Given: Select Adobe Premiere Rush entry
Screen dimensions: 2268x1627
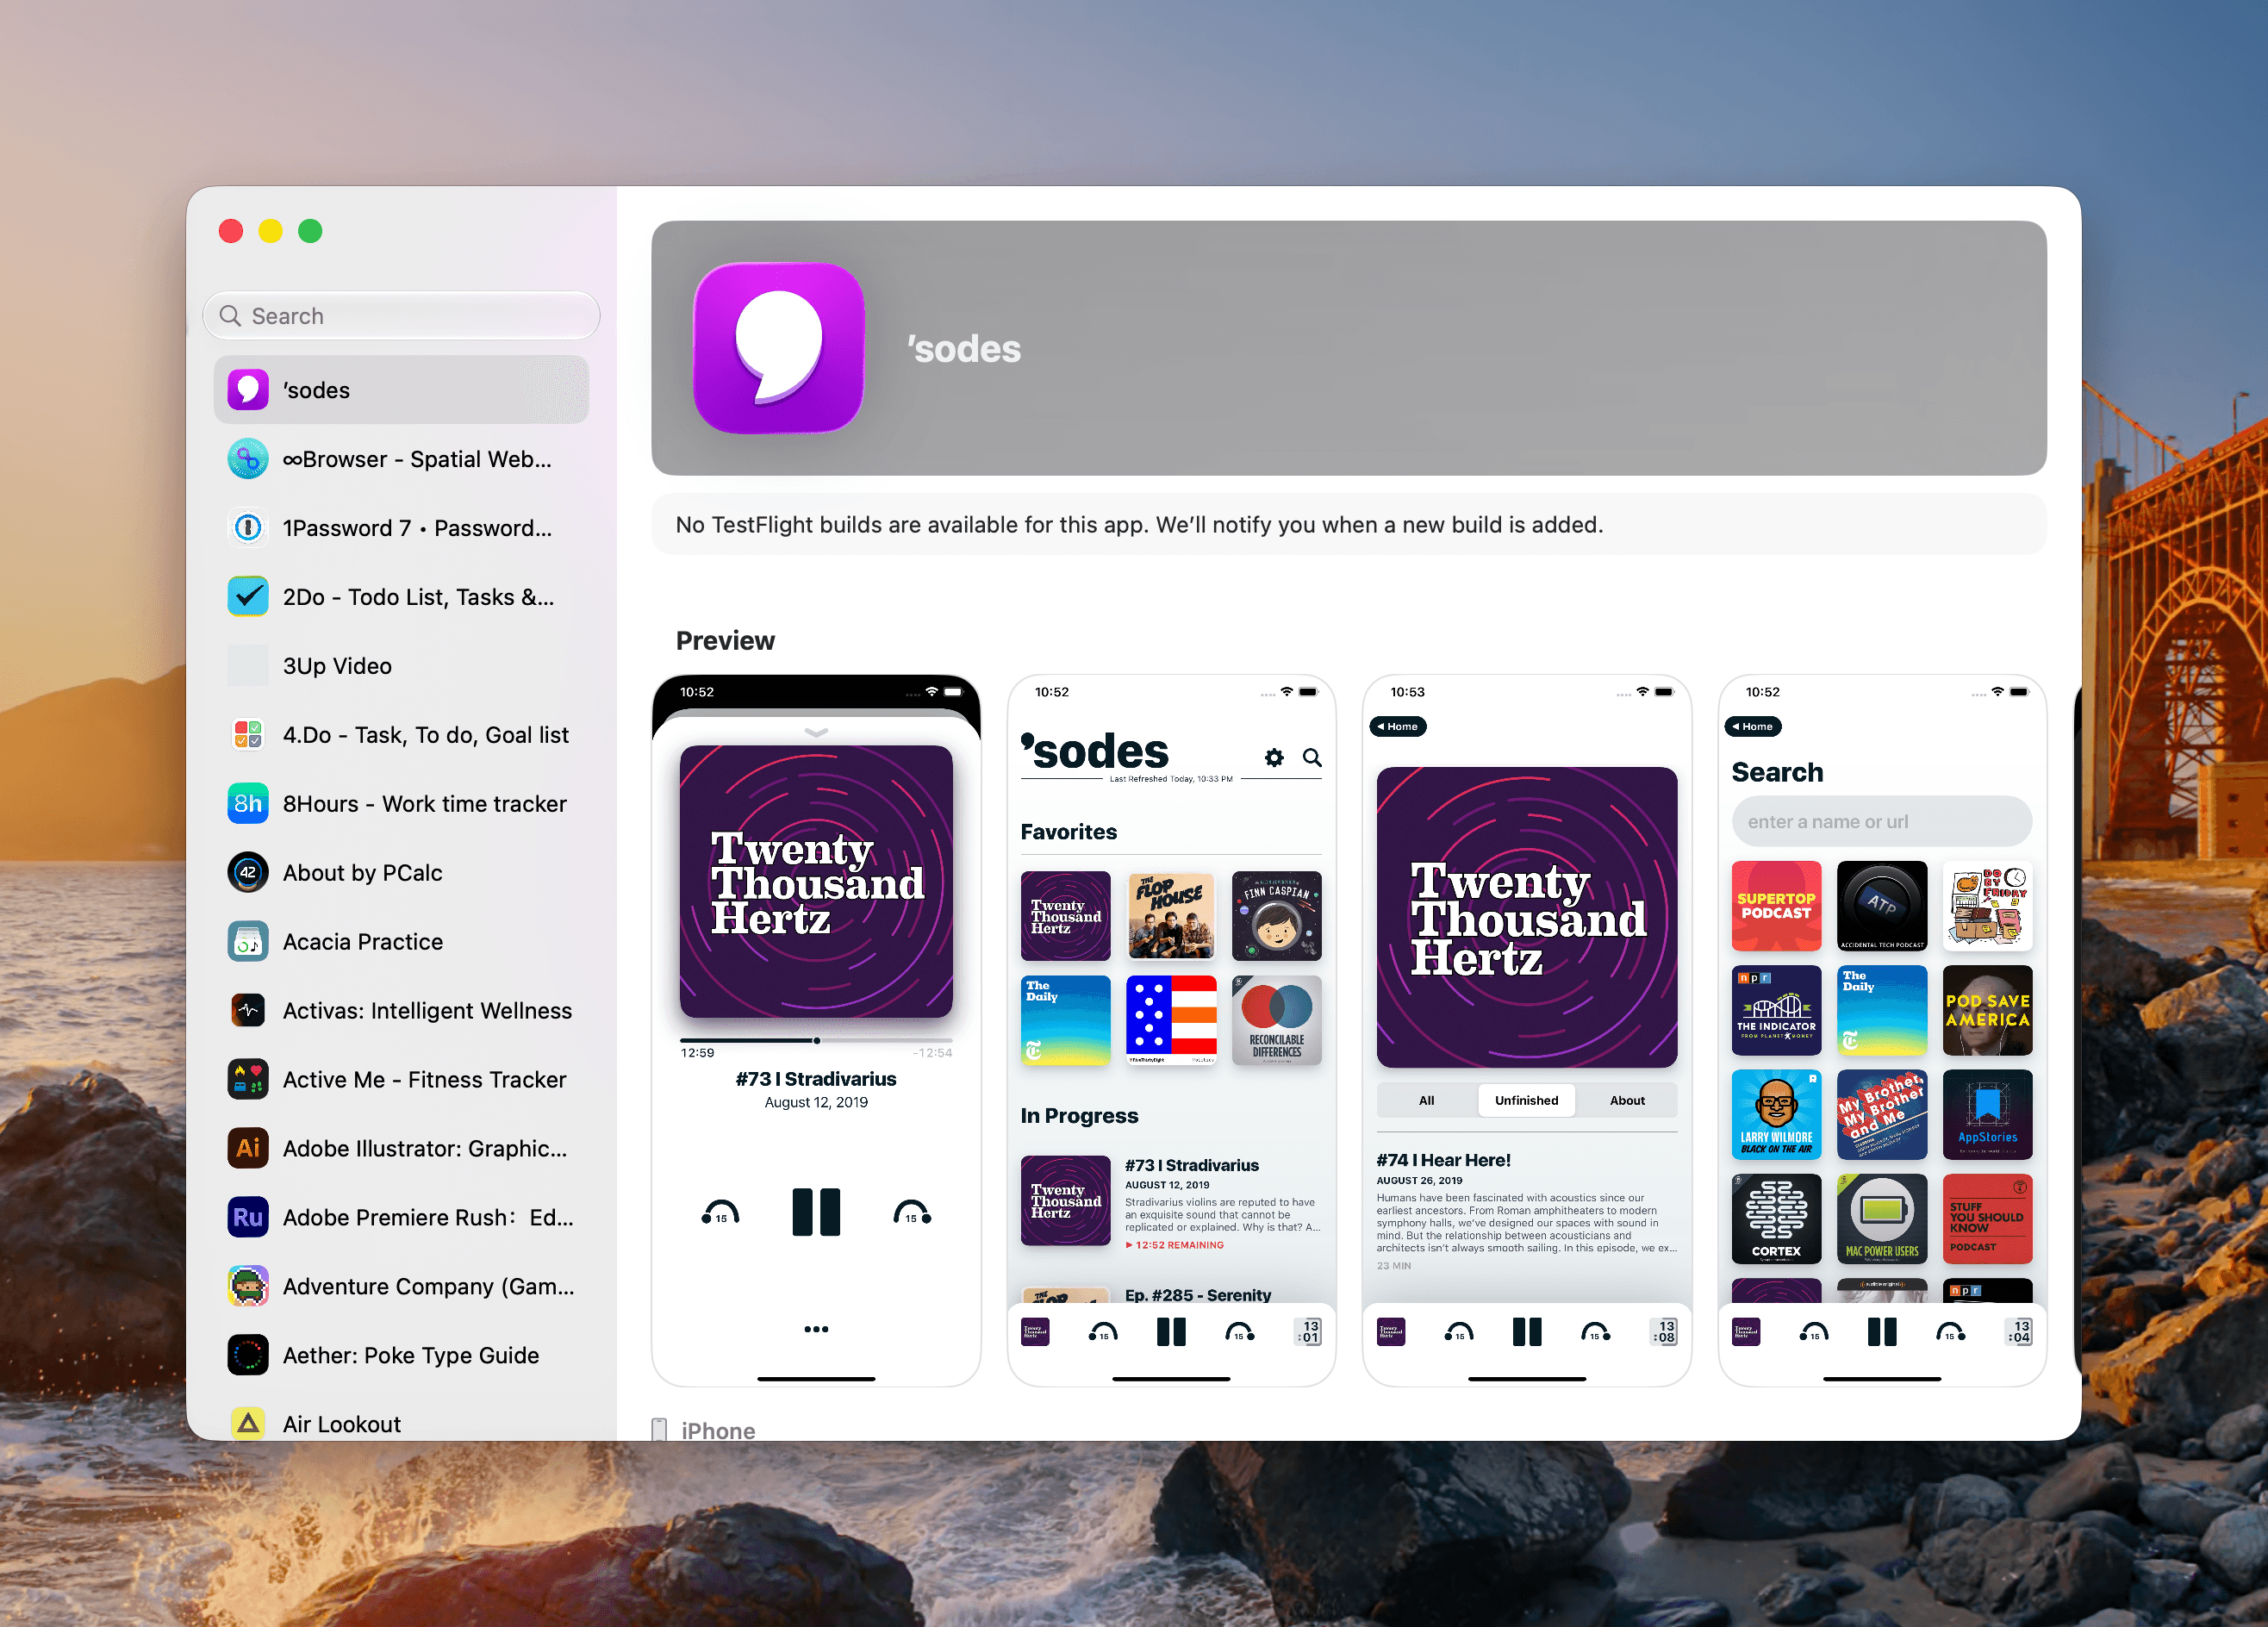Looking at the screenshot, I should point(401,1218).
